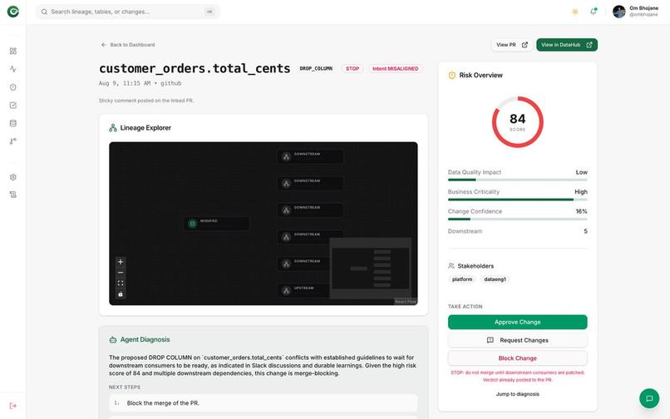670x419 pixels.
Task: Open the checklist edit icon in sidebar
Action: pyautogui.click(x=13, y=106)
